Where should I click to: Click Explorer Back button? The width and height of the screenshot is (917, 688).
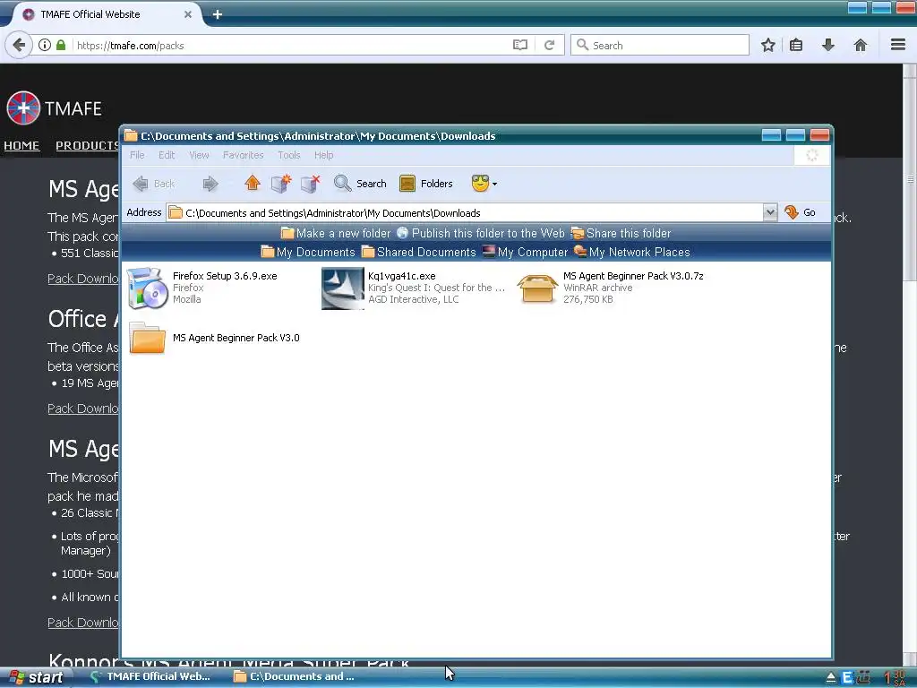click(x=154, y=184)
